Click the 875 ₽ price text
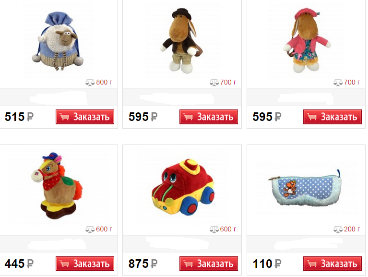Image resolution: width=368 pixels, height=277 pixels. pyautogui.click(x=142, y=264)
